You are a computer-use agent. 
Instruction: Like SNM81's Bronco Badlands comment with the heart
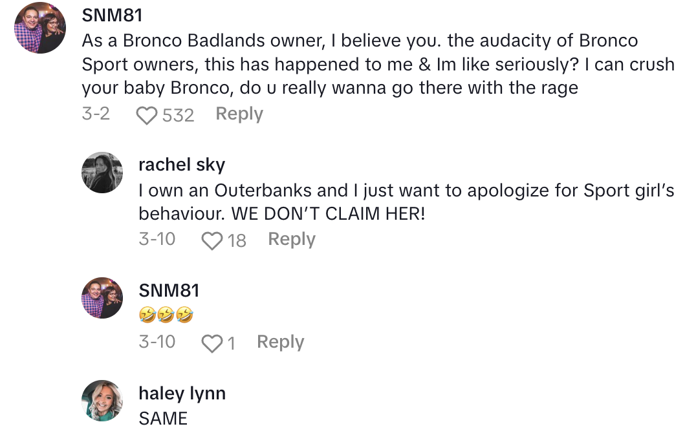click(147, 115)
